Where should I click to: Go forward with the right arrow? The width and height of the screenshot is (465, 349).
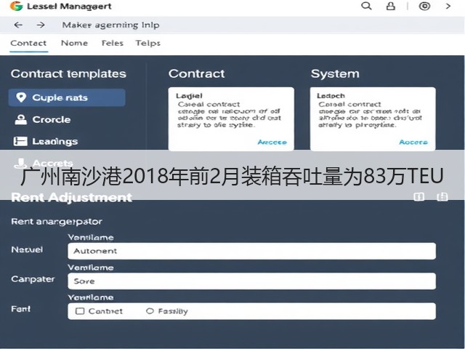click(x=41, y=25)
